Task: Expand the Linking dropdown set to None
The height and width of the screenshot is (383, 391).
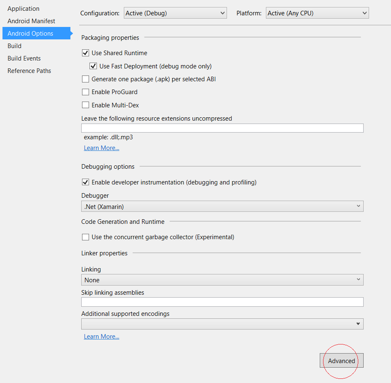Action: pyautogui.click(x=222, y=280)
